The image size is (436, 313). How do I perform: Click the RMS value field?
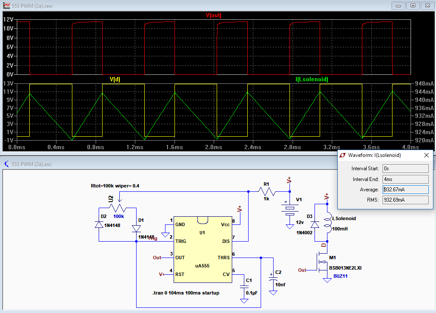tap(405, 200)
